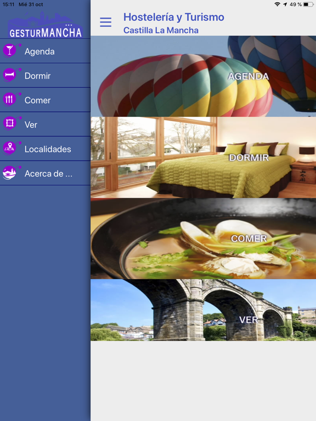Click the Hostelería y Turismo title

coord(173,17)
